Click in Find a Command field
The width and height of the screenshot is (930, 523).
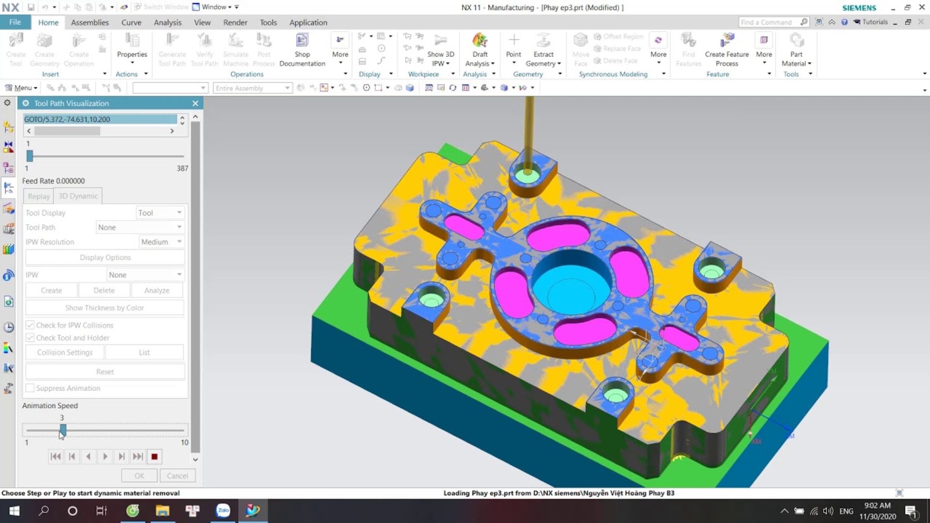(x=769, y=22)
